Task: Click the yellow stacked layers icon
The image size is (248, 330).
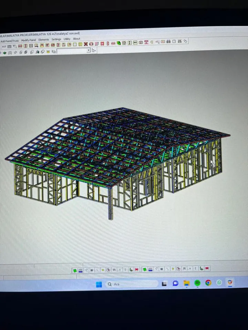Action: (x=48, y=52)
